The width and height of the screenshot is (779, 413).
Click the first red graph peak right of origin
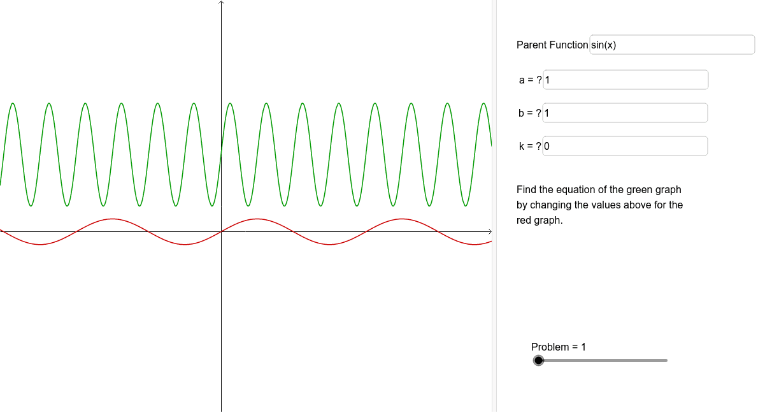257,219
